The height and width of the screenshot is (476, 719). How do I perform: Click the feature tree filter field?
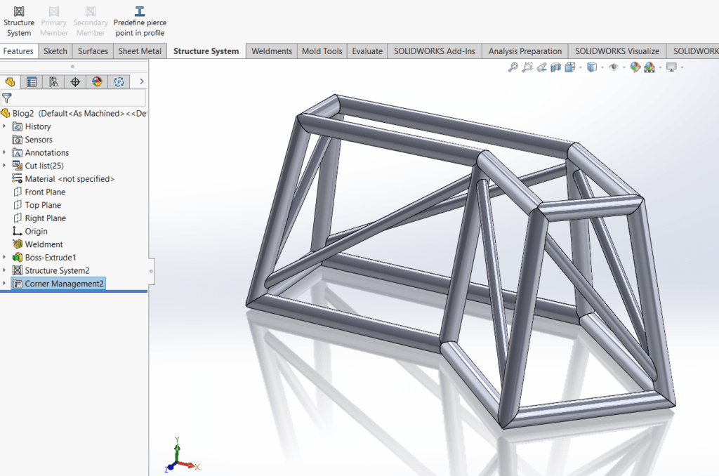(x=79, y=98)
